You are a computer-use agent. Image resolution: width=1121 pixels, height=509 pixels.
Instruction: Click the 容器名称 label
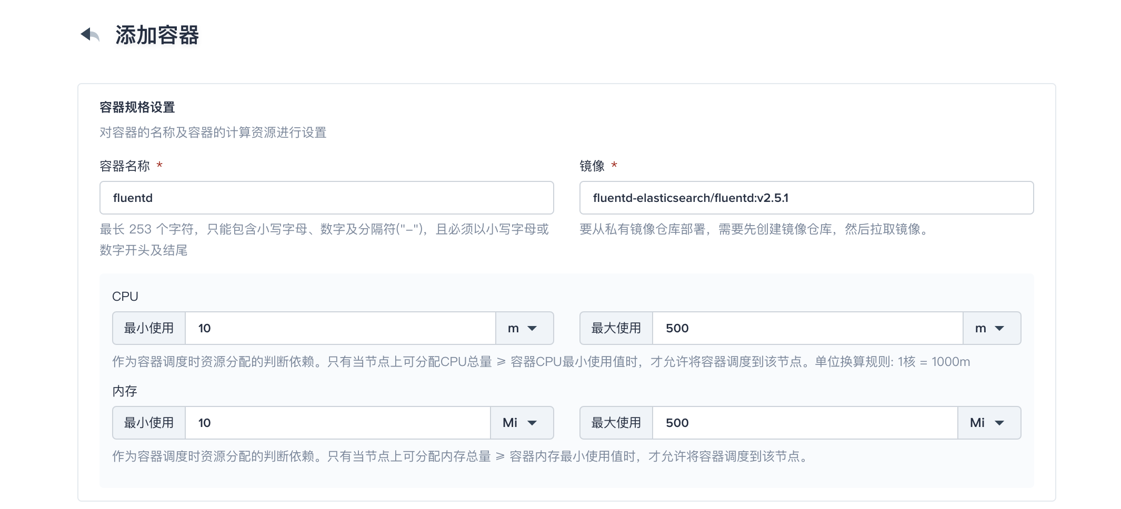click(125, 166)
